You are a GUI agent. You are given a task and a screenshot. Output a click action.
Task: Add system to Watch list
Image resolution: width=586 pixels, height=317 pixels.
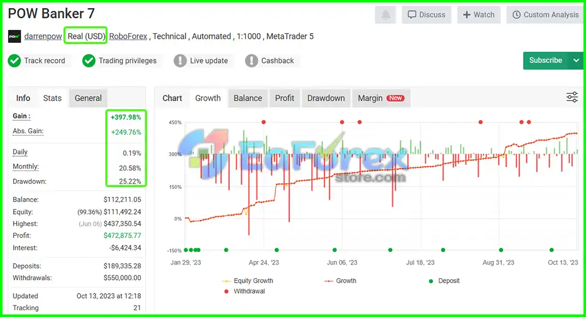pyautogui.click(x=479, y=15)
